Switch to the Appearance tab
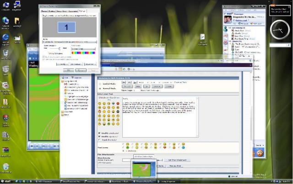Image resolution: width=293 pixels, height=184 pixels. [x=73, y=11]
